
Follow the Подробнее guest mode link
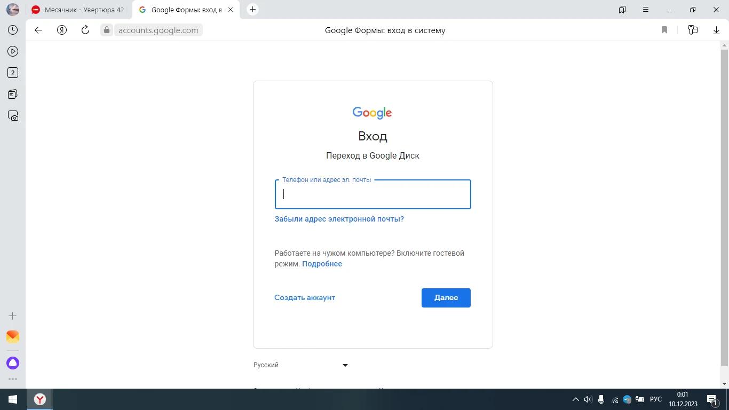click(x=322, y=264)
